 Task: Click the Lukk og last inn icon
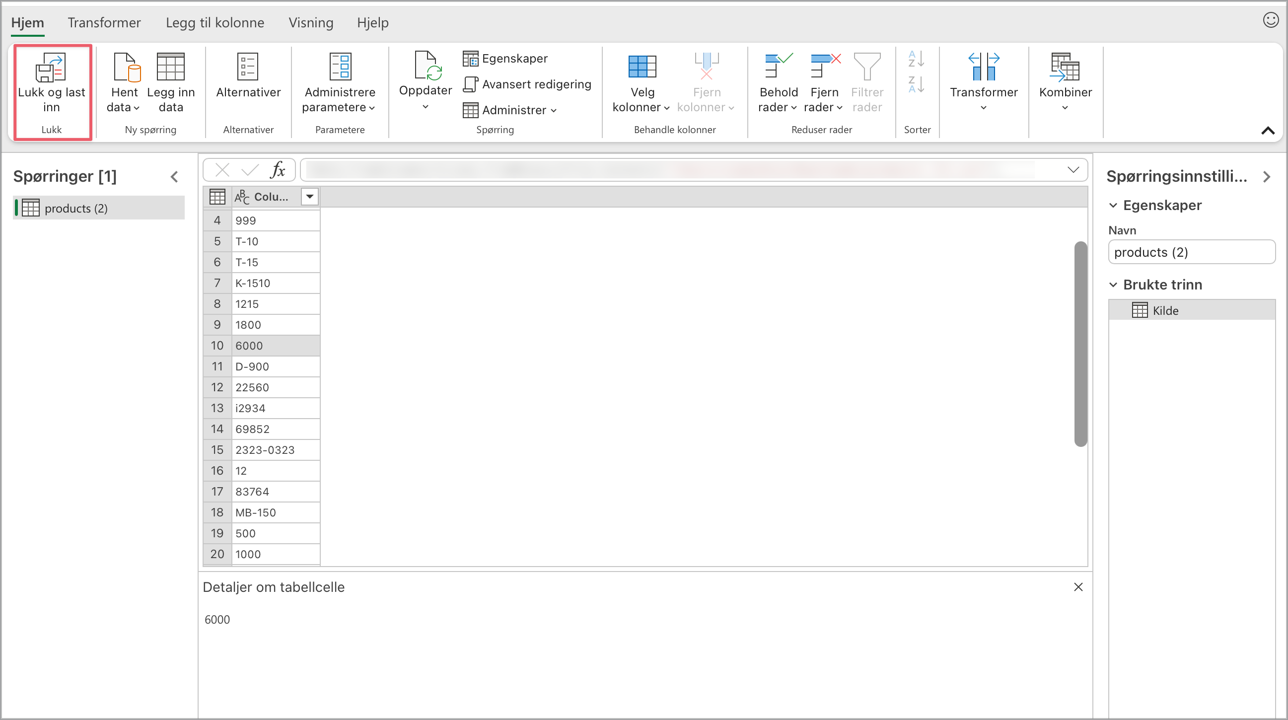pyautogui.click(x=51, y=68)
